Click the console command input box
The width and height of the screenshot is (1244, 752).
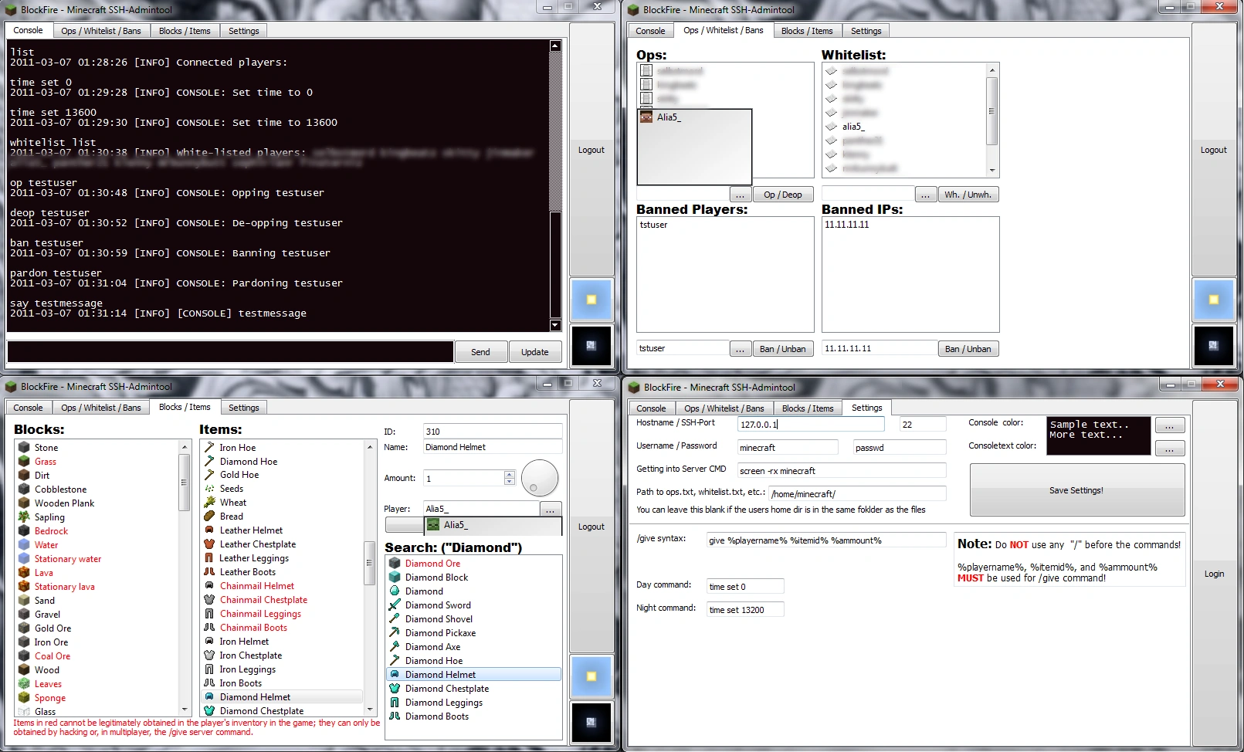point(230,352)
